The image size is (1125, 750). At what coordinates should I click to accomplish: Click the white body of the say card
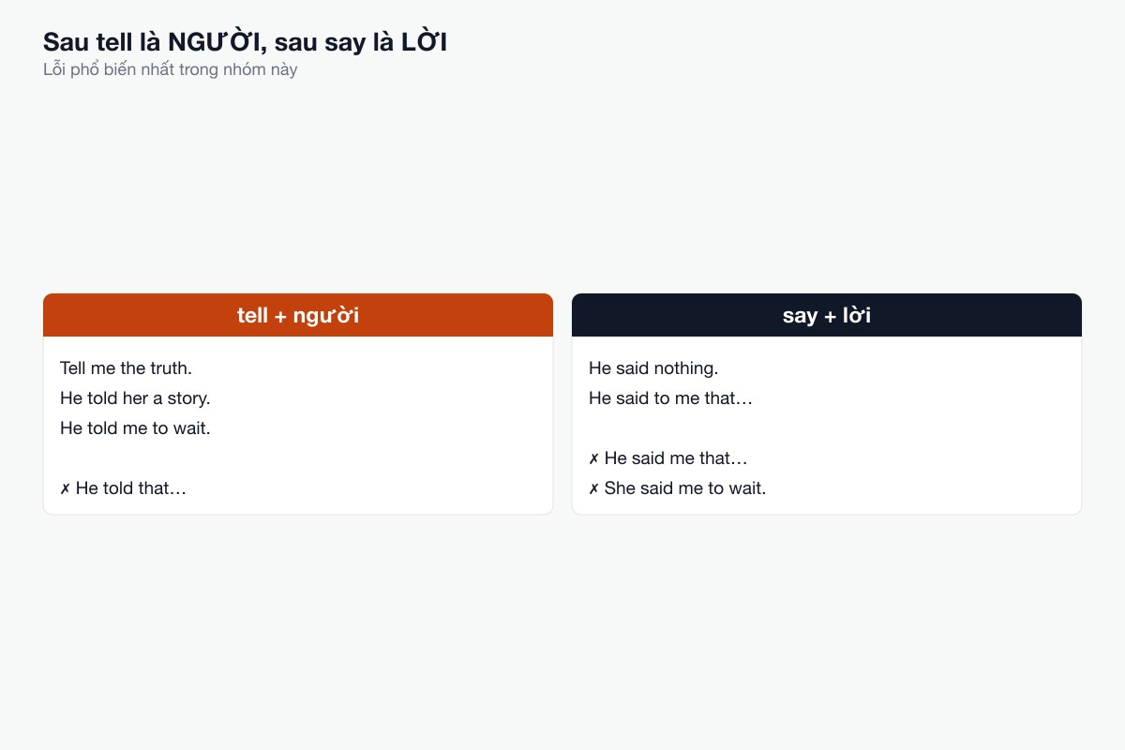pyautogui.click(x=827, y=425)
